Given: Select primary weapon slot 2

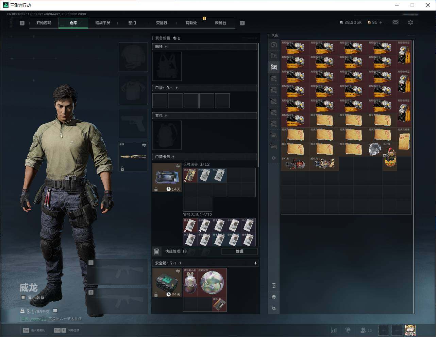Looking at the screenshot, I should pos(118,302).
